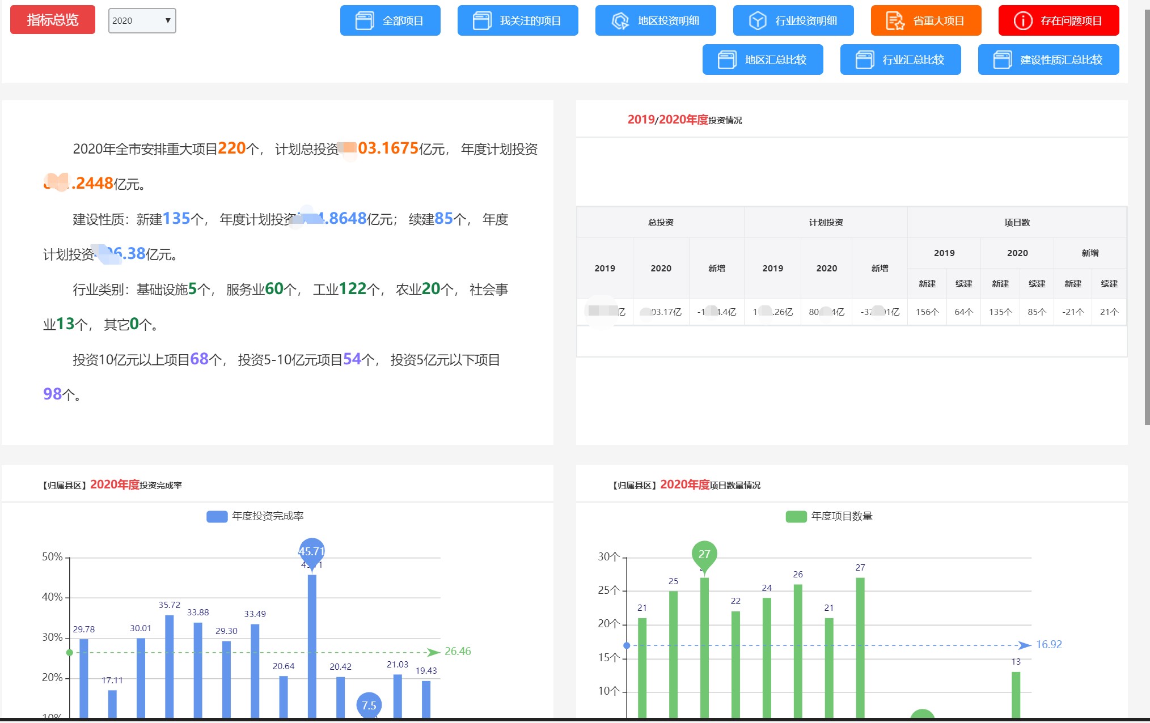Click the 建设性质汇总比较 window icon

point(1003,60)
